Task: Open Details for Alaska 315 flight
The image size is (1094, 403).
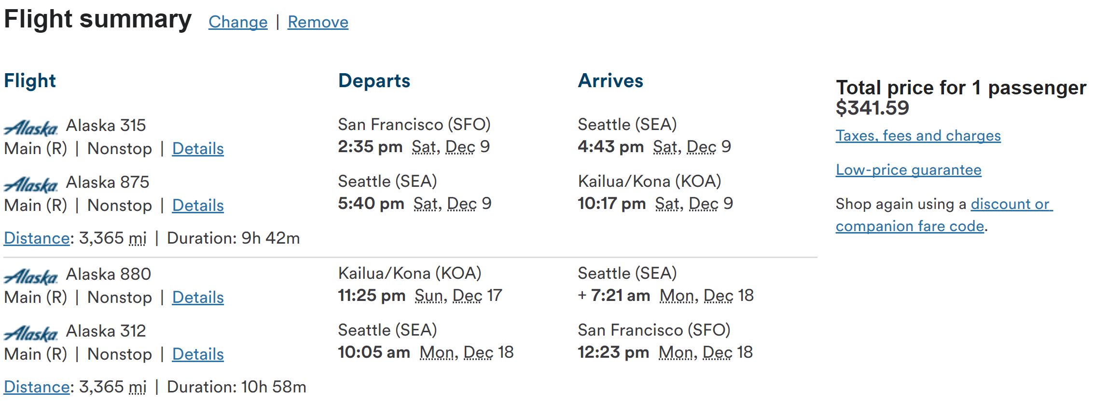Action: [198, 149]
